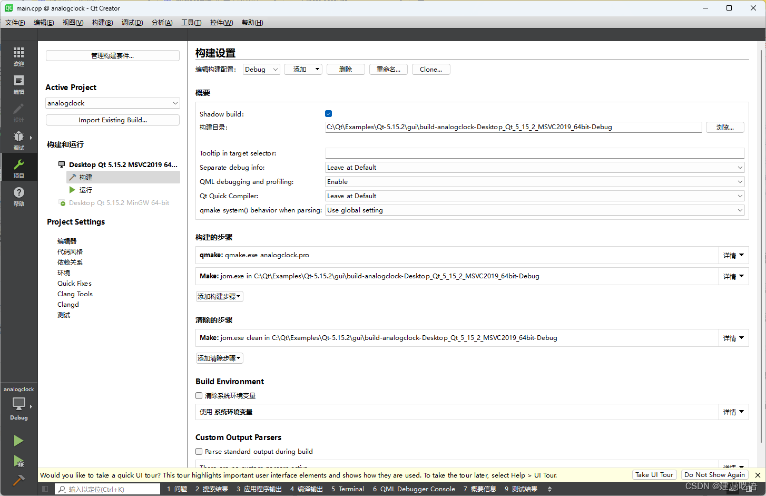Open the 5 Terminal pane
The width and height of the screenshot is (766, 496).
(x=348, y=489)
